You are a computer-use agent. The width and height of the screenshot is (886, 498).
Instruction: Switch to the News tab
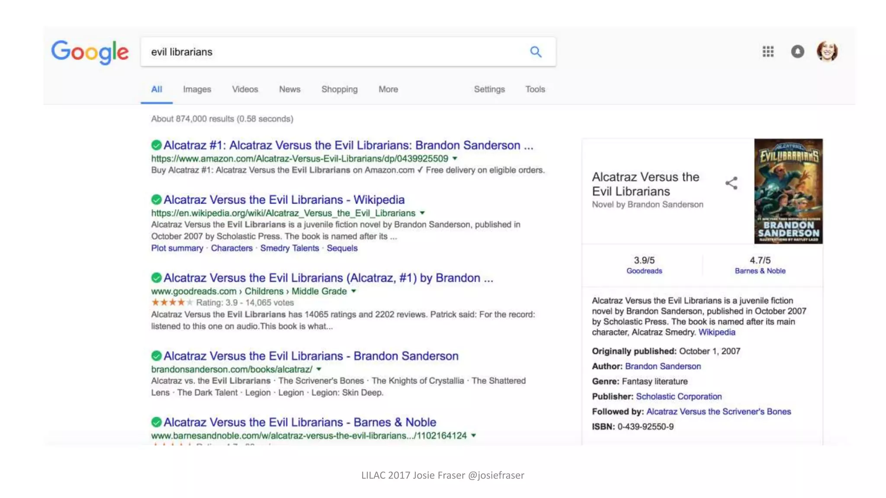pyautogui.click(x=289, y=89)
